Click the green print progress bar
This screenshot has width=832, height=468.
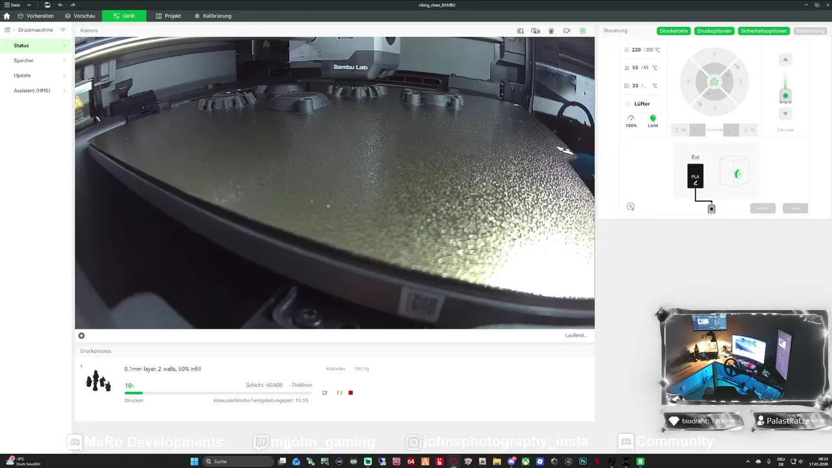pos(218,393)
